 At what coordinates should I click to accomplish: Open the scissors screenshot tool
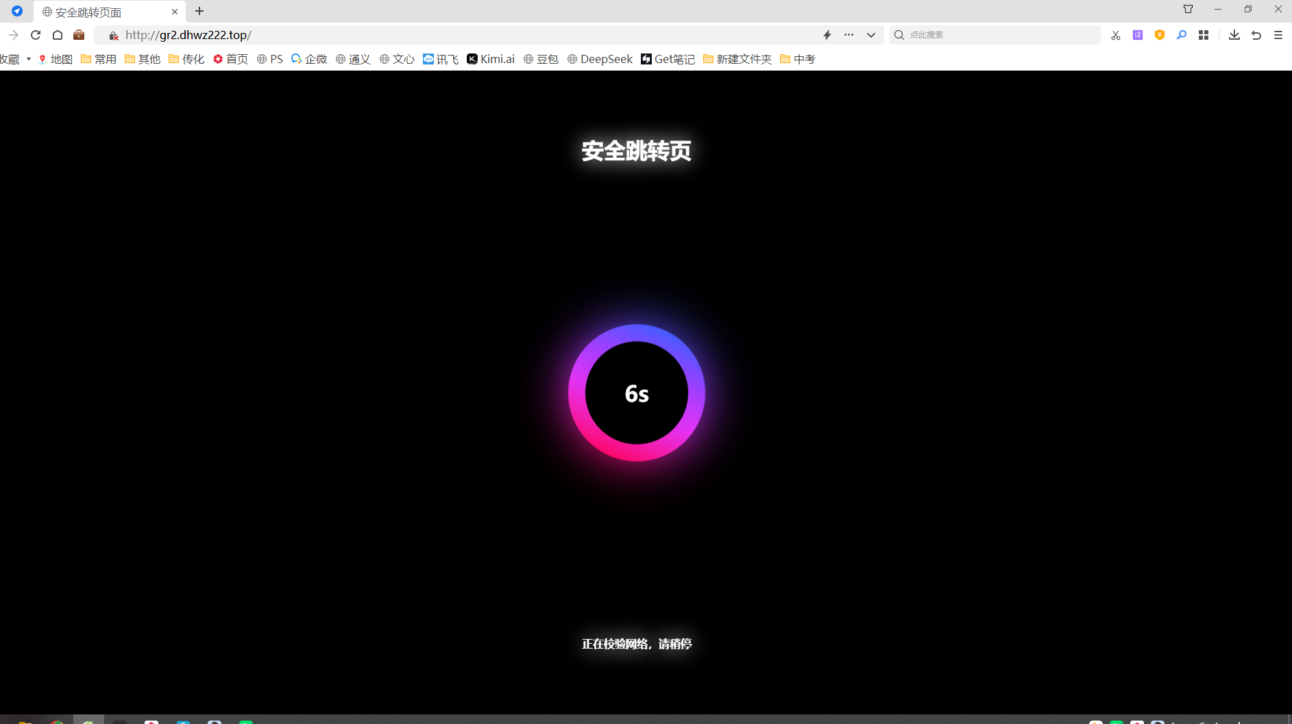(1116, 35)
